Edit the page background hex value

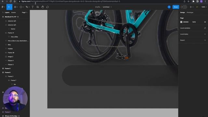[186, 22]
